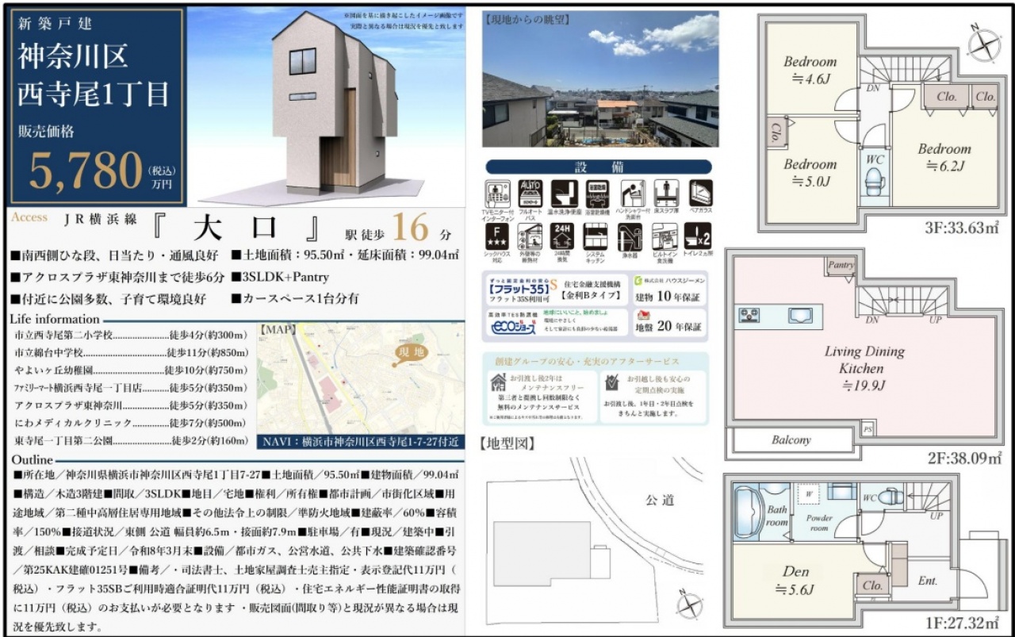
Task: Click the bathroom dryer (浴室乾燥機) icon
Action: [597, 194]
